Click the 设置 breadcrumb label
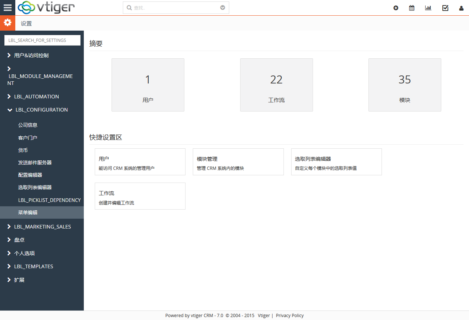The height and width of the screenshot is (320, 469). click(x=26, y=23)
